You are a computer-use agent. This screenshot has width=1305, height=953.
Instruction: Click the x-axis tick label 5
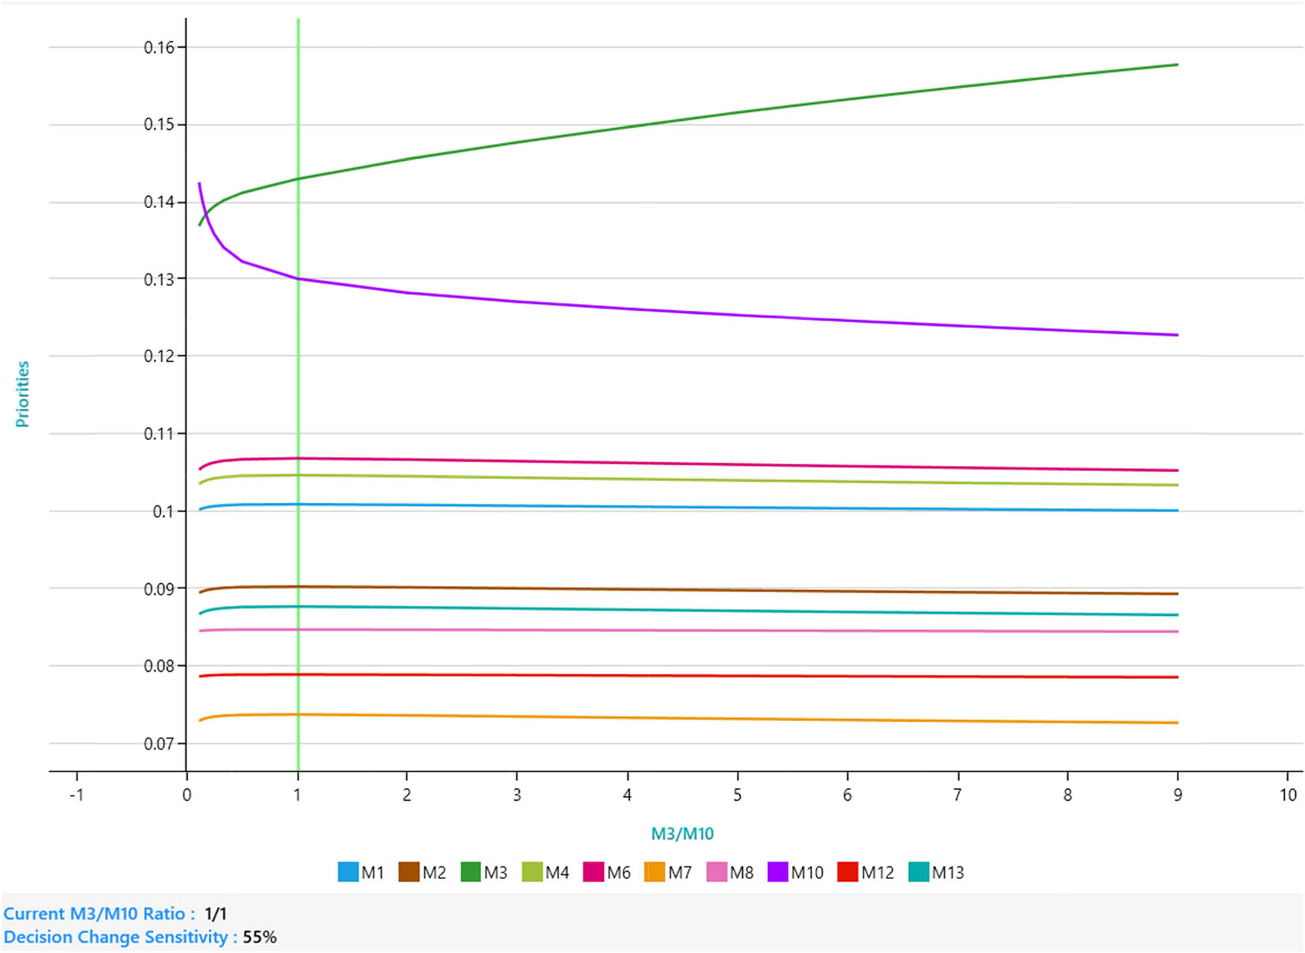point(738,795)
